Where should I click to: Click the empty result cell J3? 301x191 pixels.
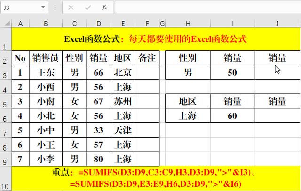coord(277,72)
